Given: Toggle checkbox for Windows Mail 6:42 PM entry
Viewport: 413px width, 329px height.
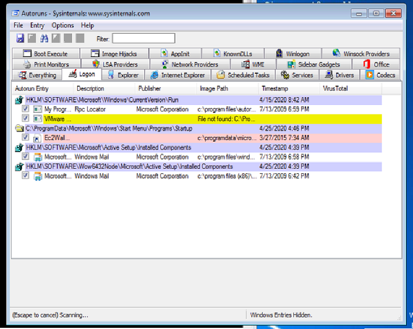Looking at the screenshot, I should [x=25, y=175].
